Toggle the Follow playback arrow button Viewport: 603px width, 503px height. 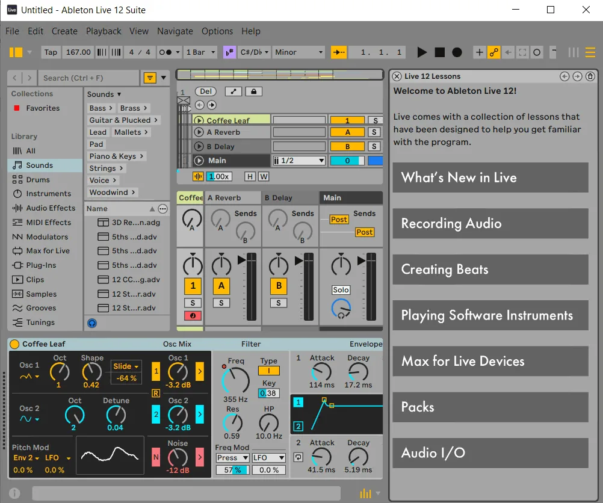[339, 52]
